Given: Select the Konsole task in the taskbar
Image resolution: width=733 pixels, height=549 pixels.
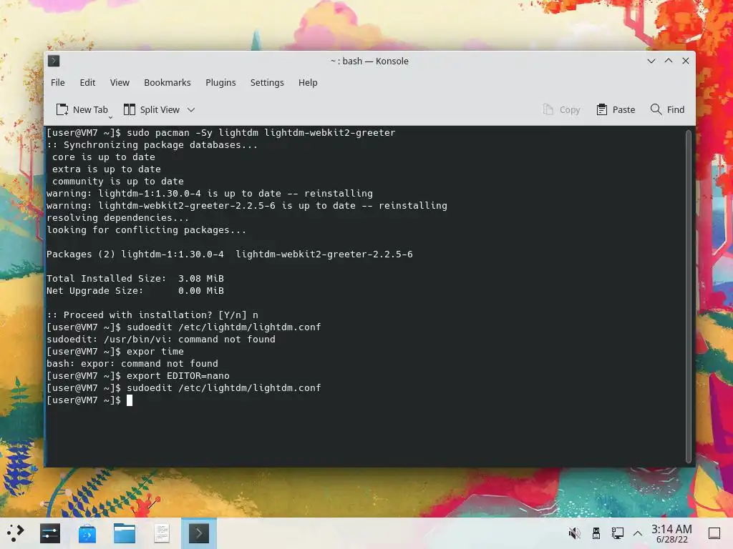Looking at the screenshot, I should tap(199, 533).
